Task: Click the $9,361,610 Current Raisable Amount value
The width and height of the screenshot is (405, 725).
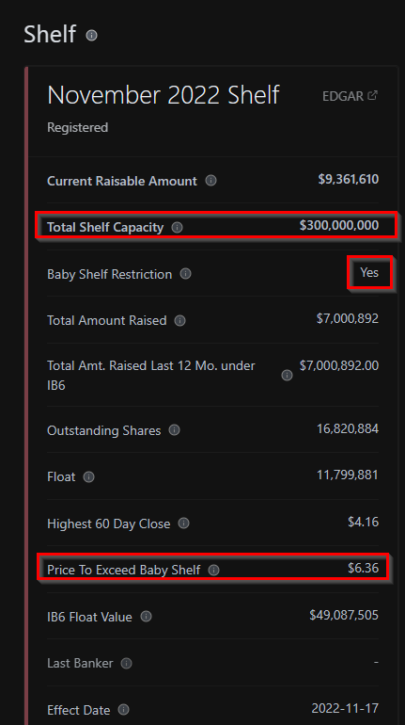Action: [349, 180]
